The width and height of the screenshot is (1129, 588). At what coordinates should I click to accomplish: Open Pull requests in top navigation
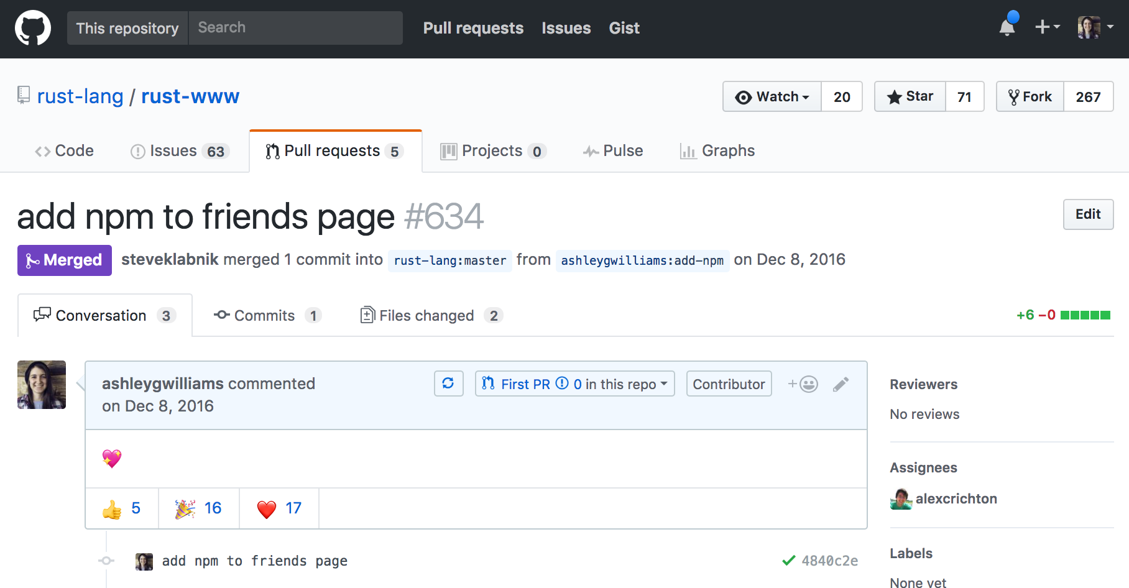click(473, 28)
